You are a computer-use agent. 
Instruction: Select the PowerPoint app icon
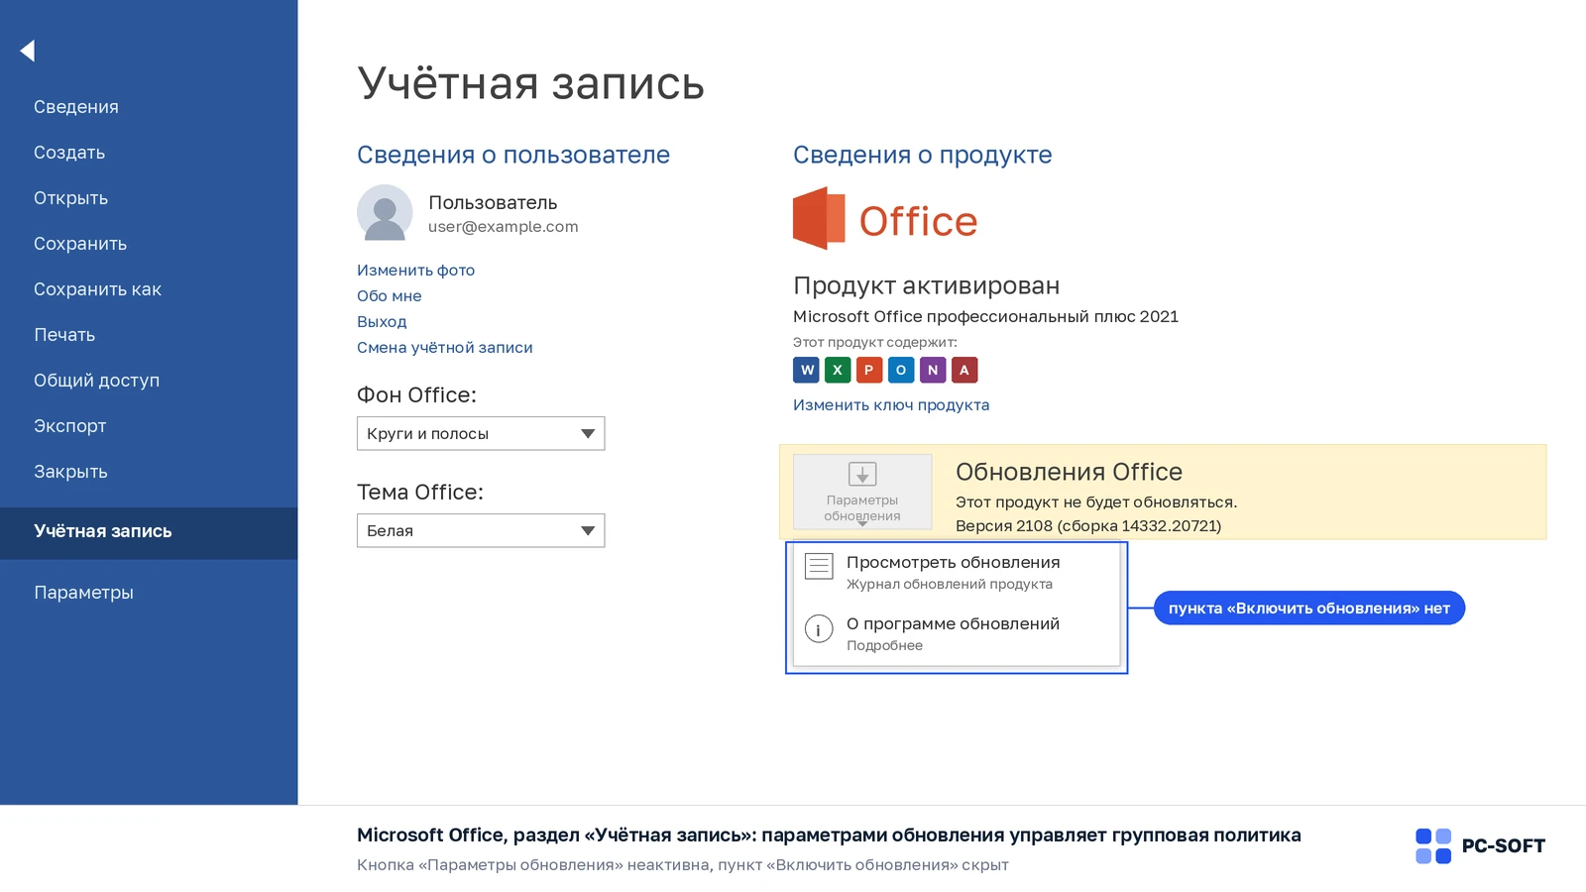coord(869,370)
